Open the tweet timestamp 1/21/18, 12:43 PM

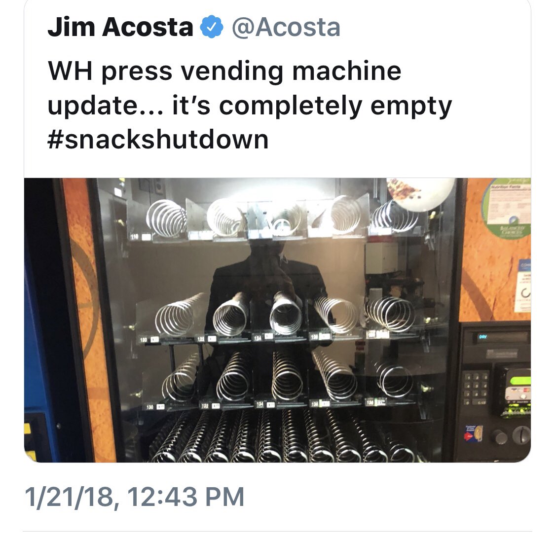click(135, 497)
